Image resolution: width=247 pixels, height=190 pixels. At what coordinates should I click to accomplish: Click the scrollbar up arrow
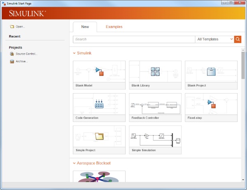coord(243,50)
